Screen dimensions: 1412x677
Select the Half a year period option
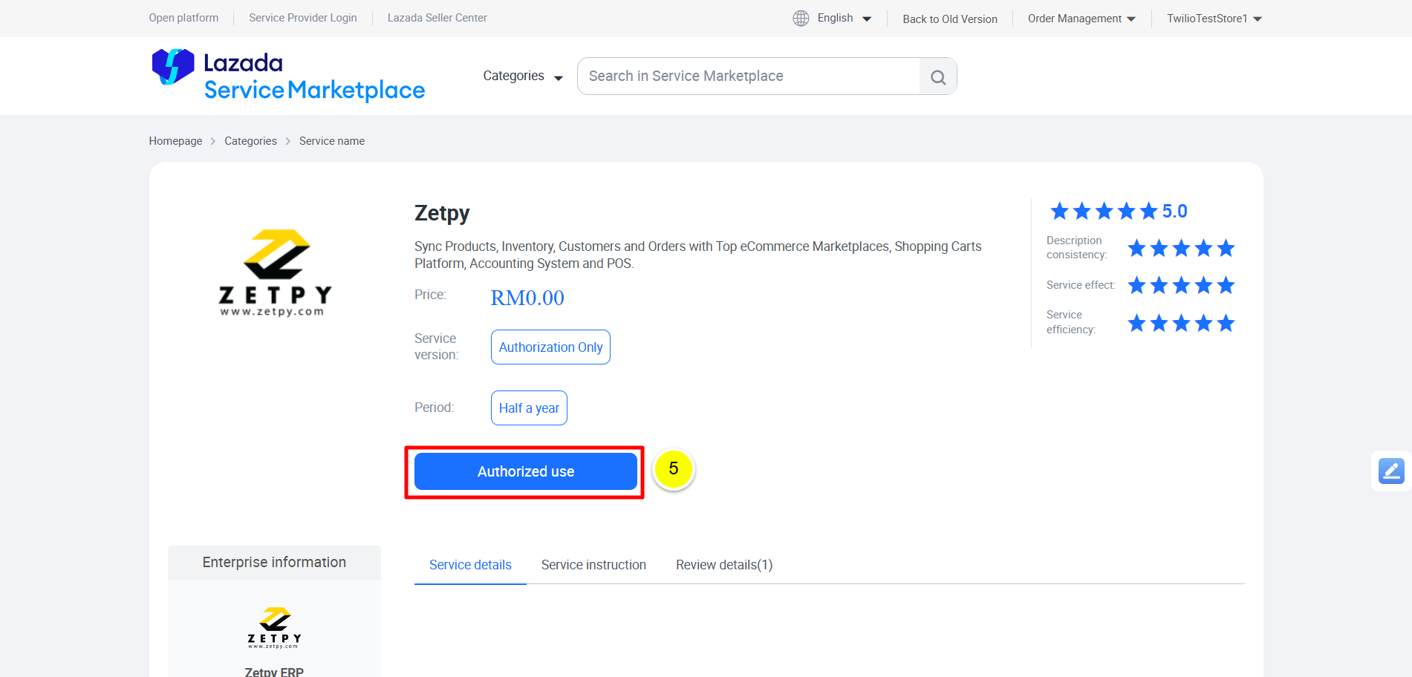529,408
